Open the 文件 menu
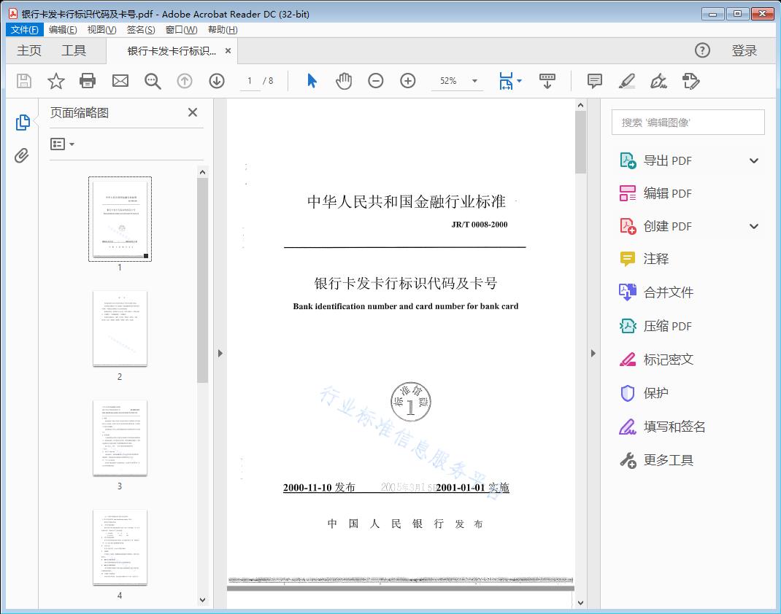The height and width of the screenshot is (614, 781). click(24, 29)
